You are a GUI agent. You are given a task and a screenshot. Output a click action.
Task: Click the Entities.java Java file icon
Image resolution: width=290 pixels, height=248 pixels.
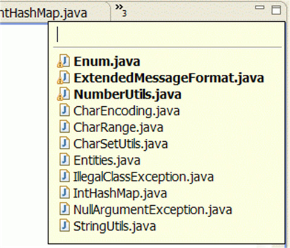point(65,160)
